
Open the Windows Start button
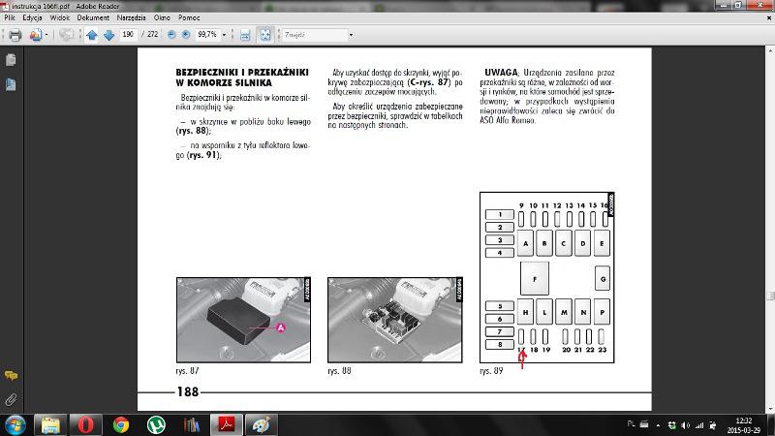[x=15, y=425]
